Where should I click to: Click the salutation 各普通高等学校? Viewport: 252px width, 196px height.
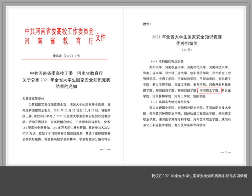[34, 99]
